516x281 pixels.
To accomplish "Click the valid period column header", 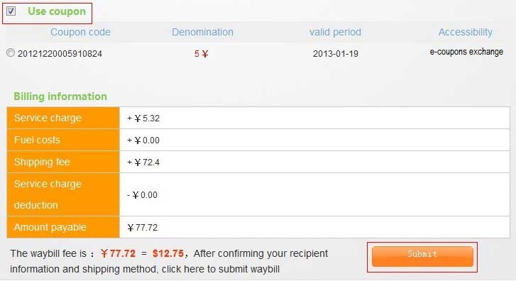I will click(x=335, y=32).
